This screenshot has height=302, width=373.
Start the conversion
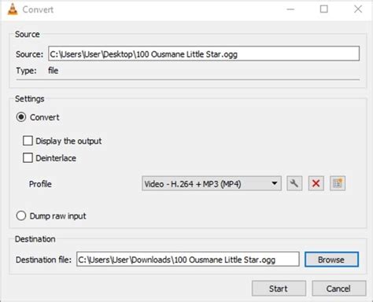pos(279,289)
